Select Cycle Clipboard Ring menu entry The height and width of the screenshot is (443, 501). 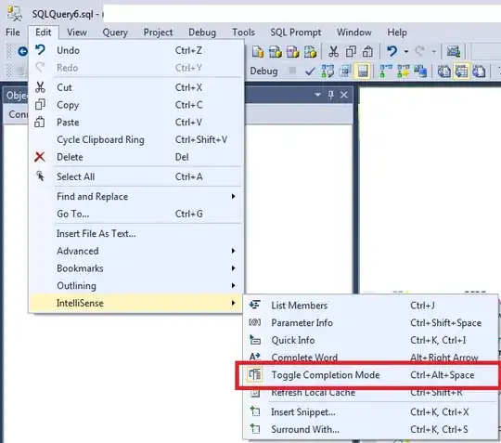[x=136, y=139]
